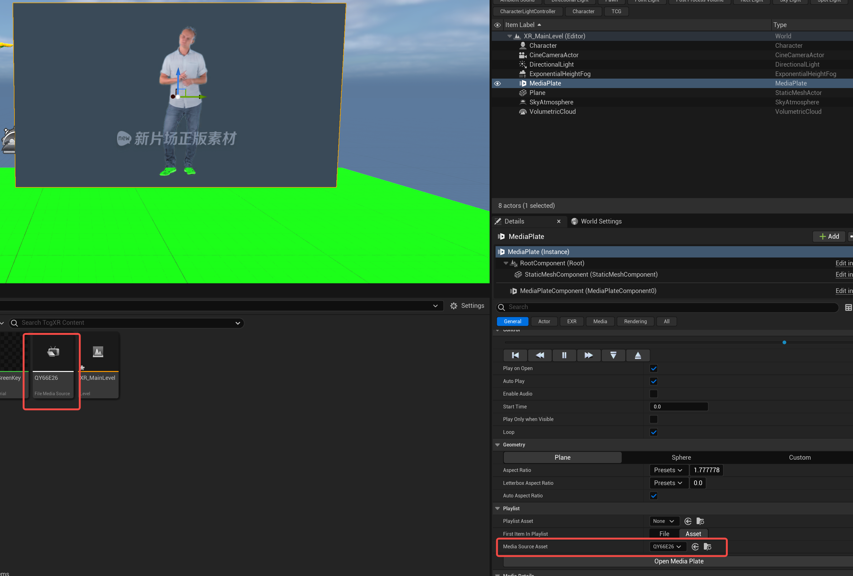853x576 pixels.
Task: Enable the Enable Audio checkbox
Action: (x=653, y=394)
